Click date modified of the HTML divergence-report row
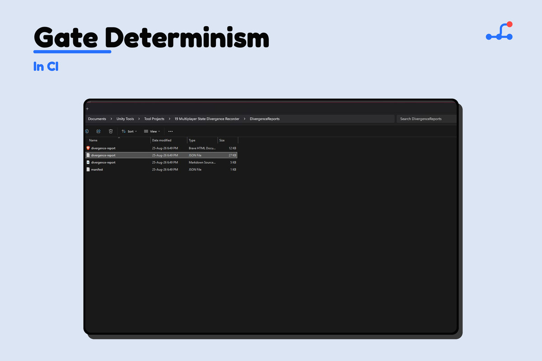This screenshot has height=361, width=542. pos(165,148)
